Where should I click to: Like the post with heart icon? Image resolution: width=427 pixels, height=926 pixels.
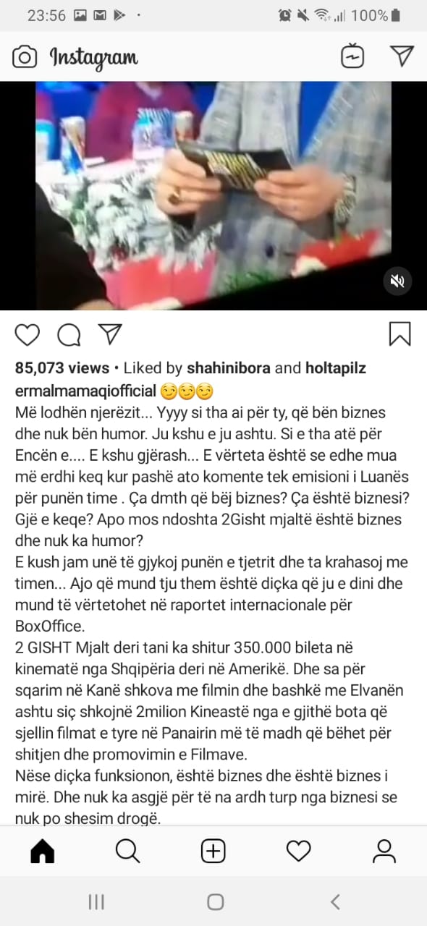[28, 334]
